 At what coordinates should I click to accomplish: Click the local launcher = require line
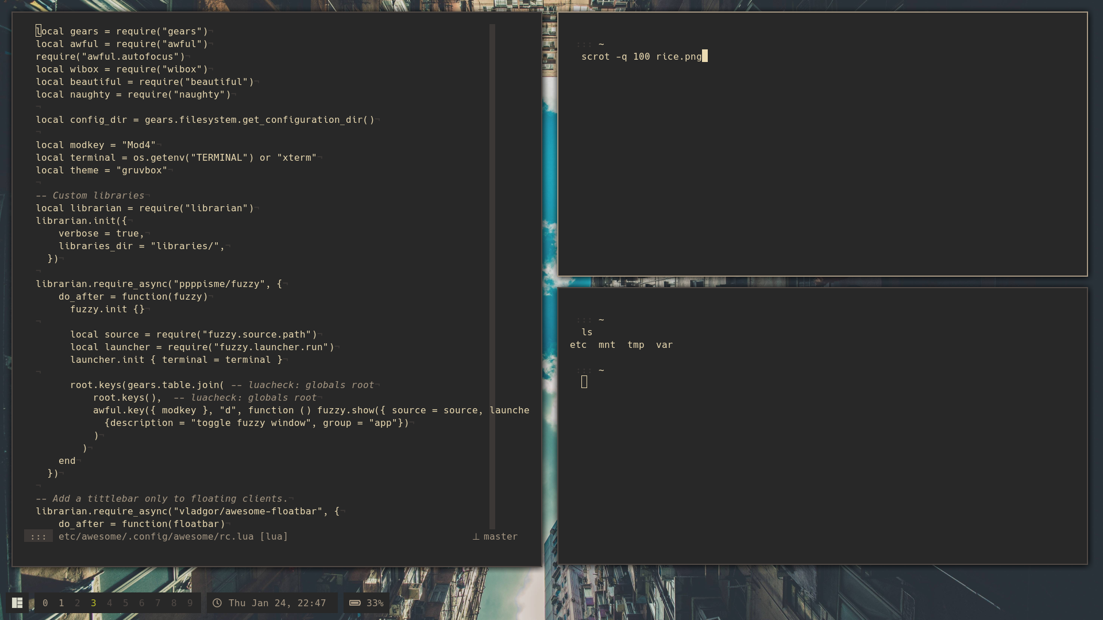202,347
